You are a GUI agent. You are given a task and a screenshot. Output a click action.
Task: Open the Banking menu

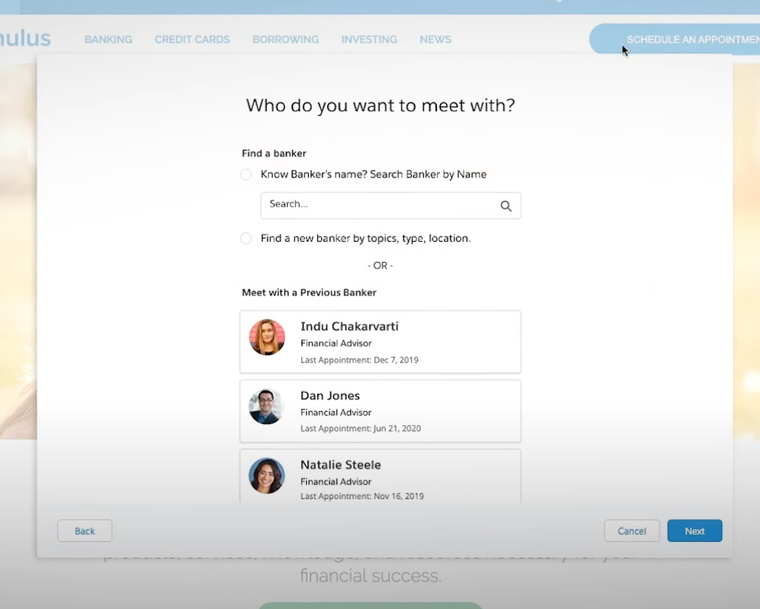[108, 40]
